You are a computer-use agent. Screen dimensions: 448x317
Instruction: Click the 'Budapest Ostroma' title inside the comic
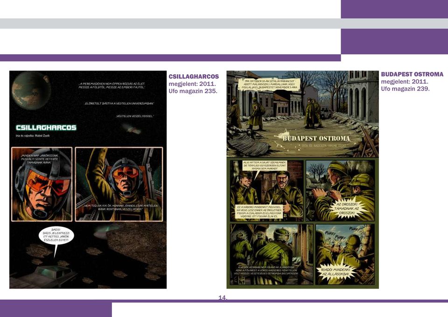[x=316, y=139]
